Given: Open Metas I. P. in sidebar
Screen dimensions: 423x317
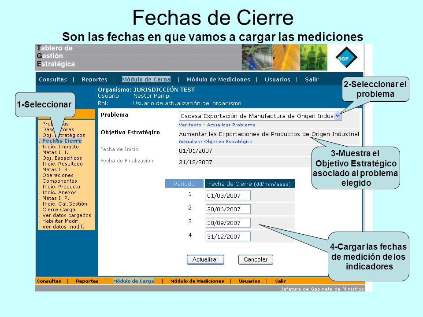Looking at the screenshot, I should coord(56,198).
